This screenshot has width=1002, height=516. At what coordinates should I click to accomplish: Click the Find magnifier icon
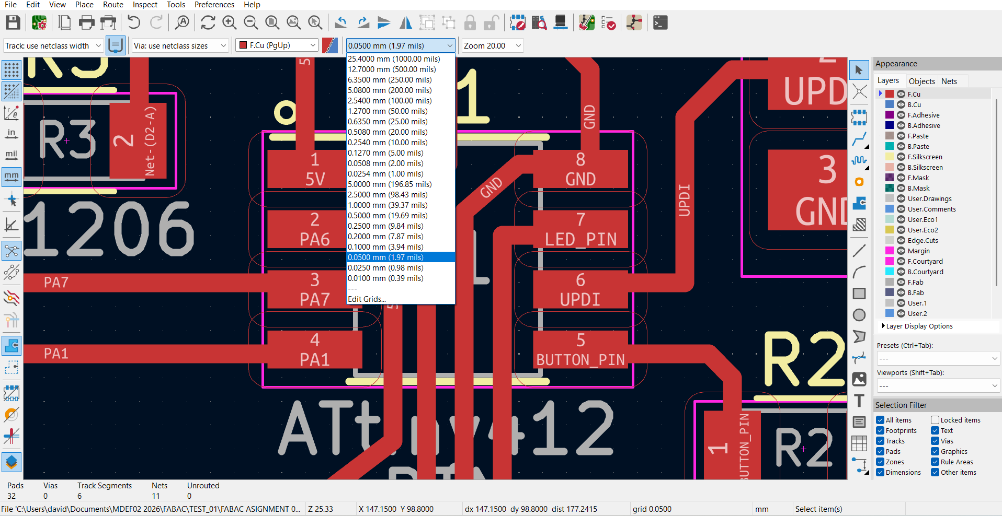pos(182,22)
